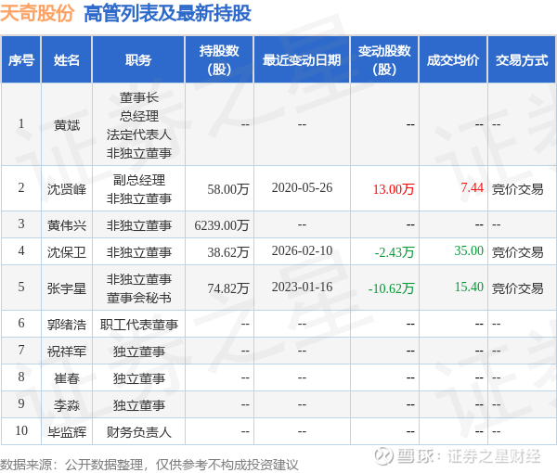This screenshot has width=557, height=473.
Task: Click the 法定代表人 text
Action: [139, 134]
